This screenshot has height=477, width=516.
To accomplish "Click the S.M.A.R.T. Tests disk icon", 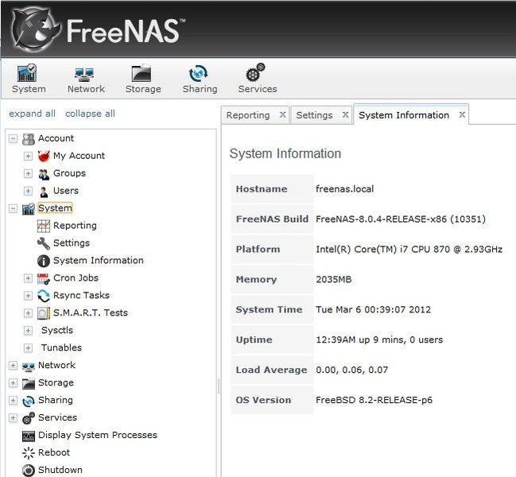I will [x=44, y=313].
